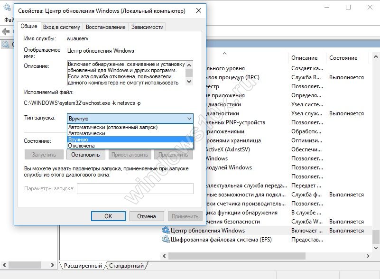Screen dimensions: 380x279
Task: Click the Параметры запуска input field
Action: click(135, 188)
